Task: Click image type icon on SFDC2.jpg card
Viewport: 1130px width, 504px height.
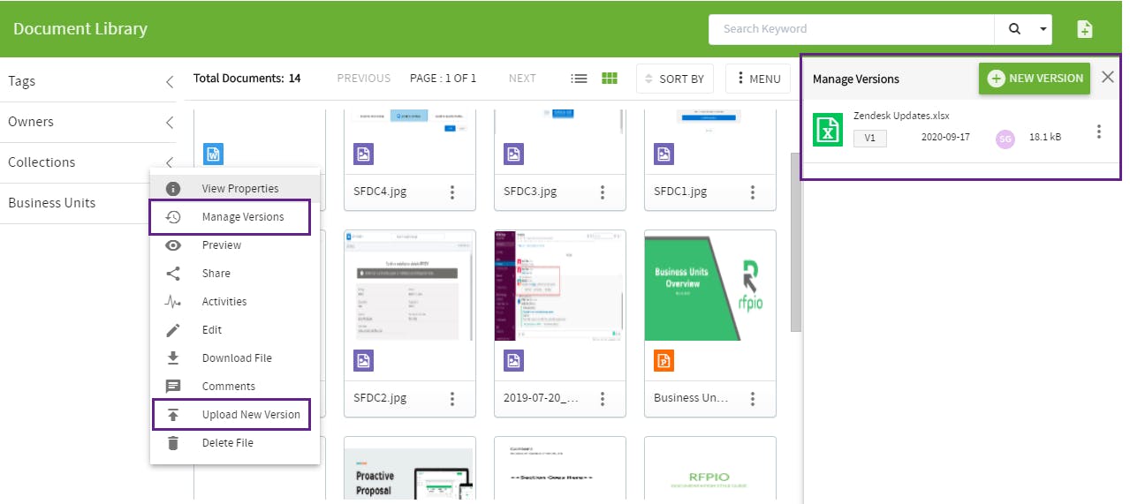Action: tap(364, 360)
